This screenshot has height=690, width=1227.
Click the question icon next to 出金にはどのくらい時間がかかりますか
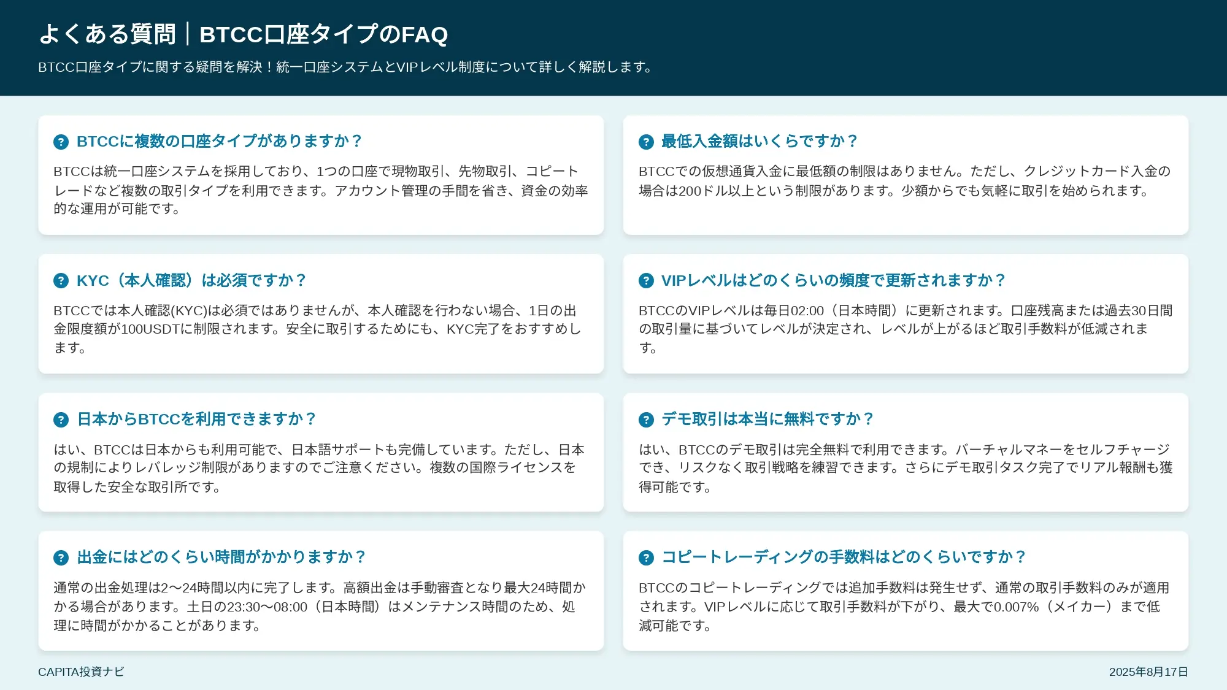click(x=61, y=558)
